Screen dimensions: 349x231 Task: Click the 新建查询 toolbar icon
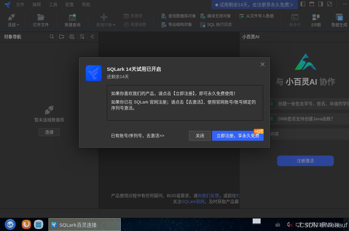[x=73, y=20]
